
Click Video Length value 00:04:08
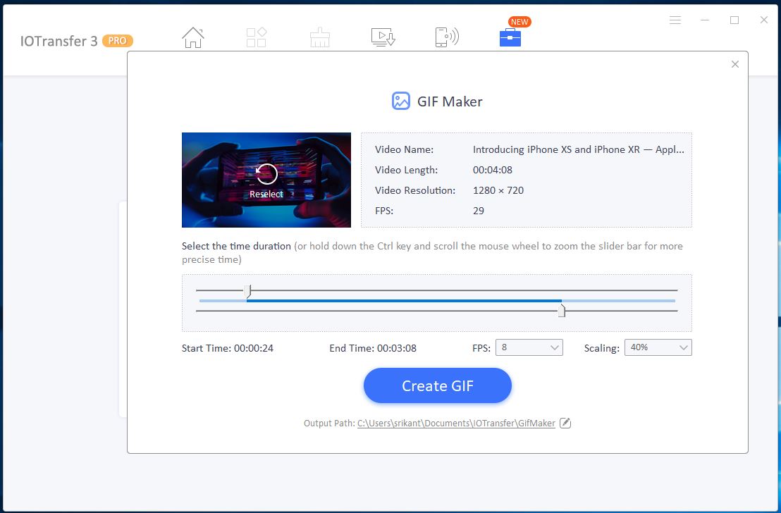[493, 170]
